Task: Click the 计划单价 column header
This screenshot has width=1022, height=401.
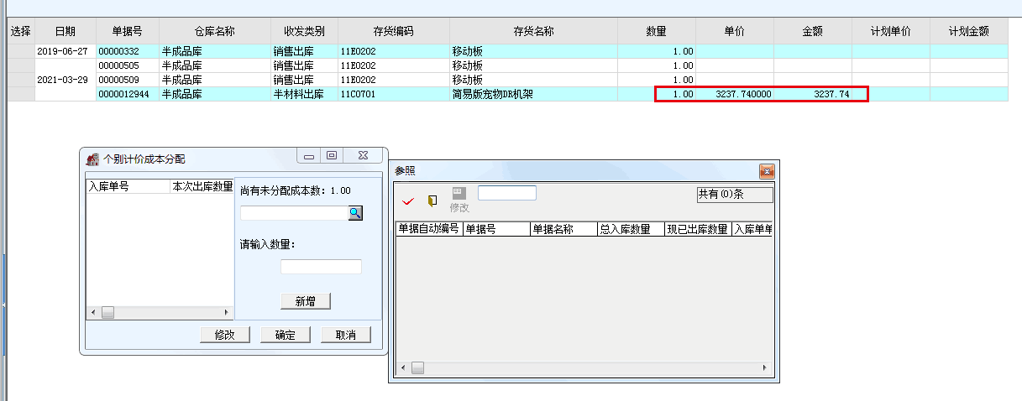Action: pyautogui.click(x=891, y=31)
